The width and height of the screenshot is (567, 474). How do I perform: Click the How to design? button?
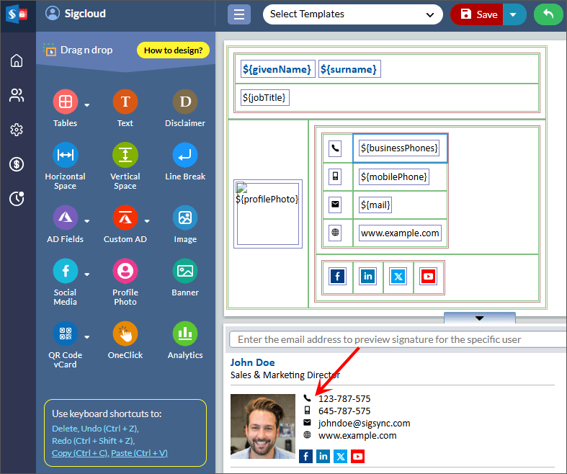pos(173,50)
